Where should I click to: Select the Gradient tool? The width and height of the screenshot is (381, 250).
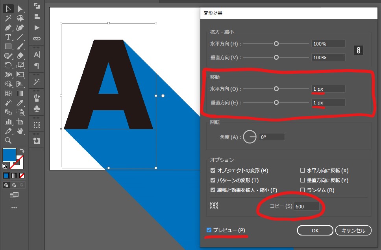tap(20, 93)
